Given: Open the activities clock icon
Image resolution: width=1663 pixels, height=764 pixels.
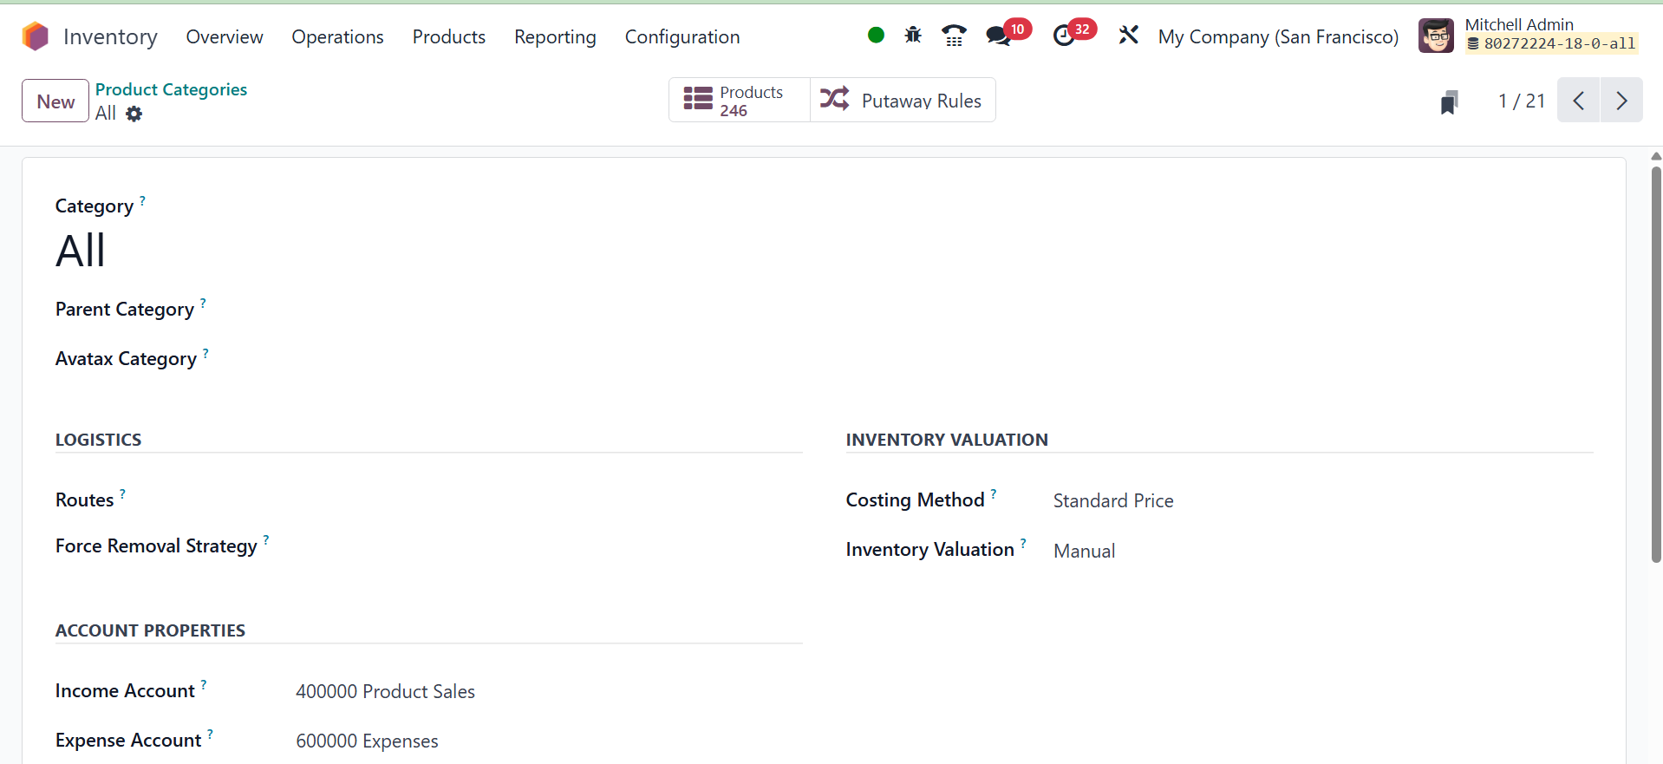Looking at the screenshot, I should click(1064, 36).
